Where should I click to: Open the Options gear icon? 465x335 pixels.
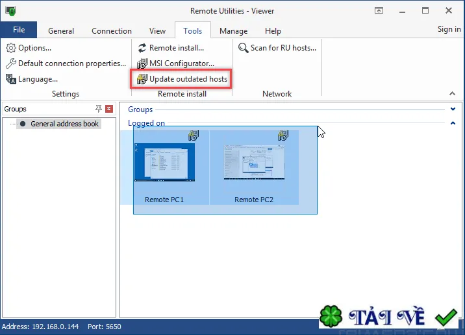10,48
